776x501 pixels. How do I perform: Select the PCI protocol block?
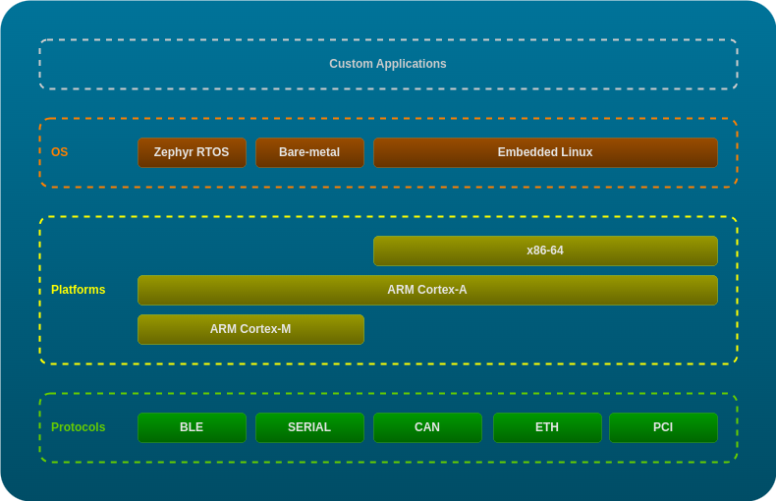point(663,427)
